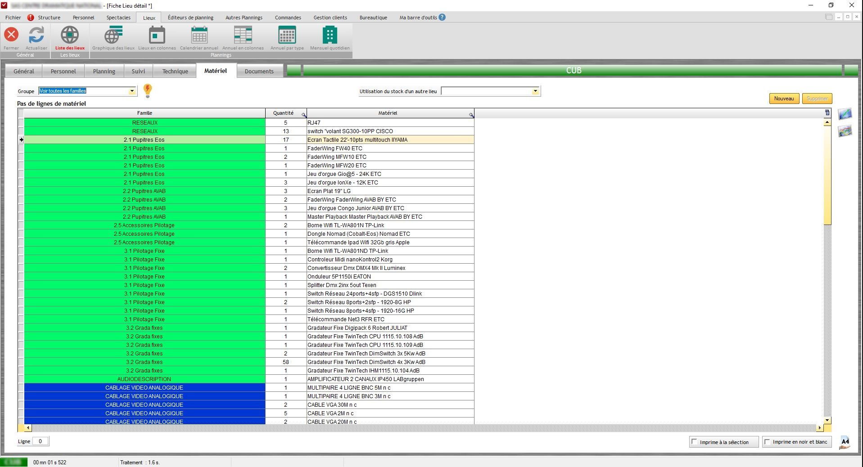Open the Fichier menu
Screen dimensions: 863x467
[x=13, y=18]
